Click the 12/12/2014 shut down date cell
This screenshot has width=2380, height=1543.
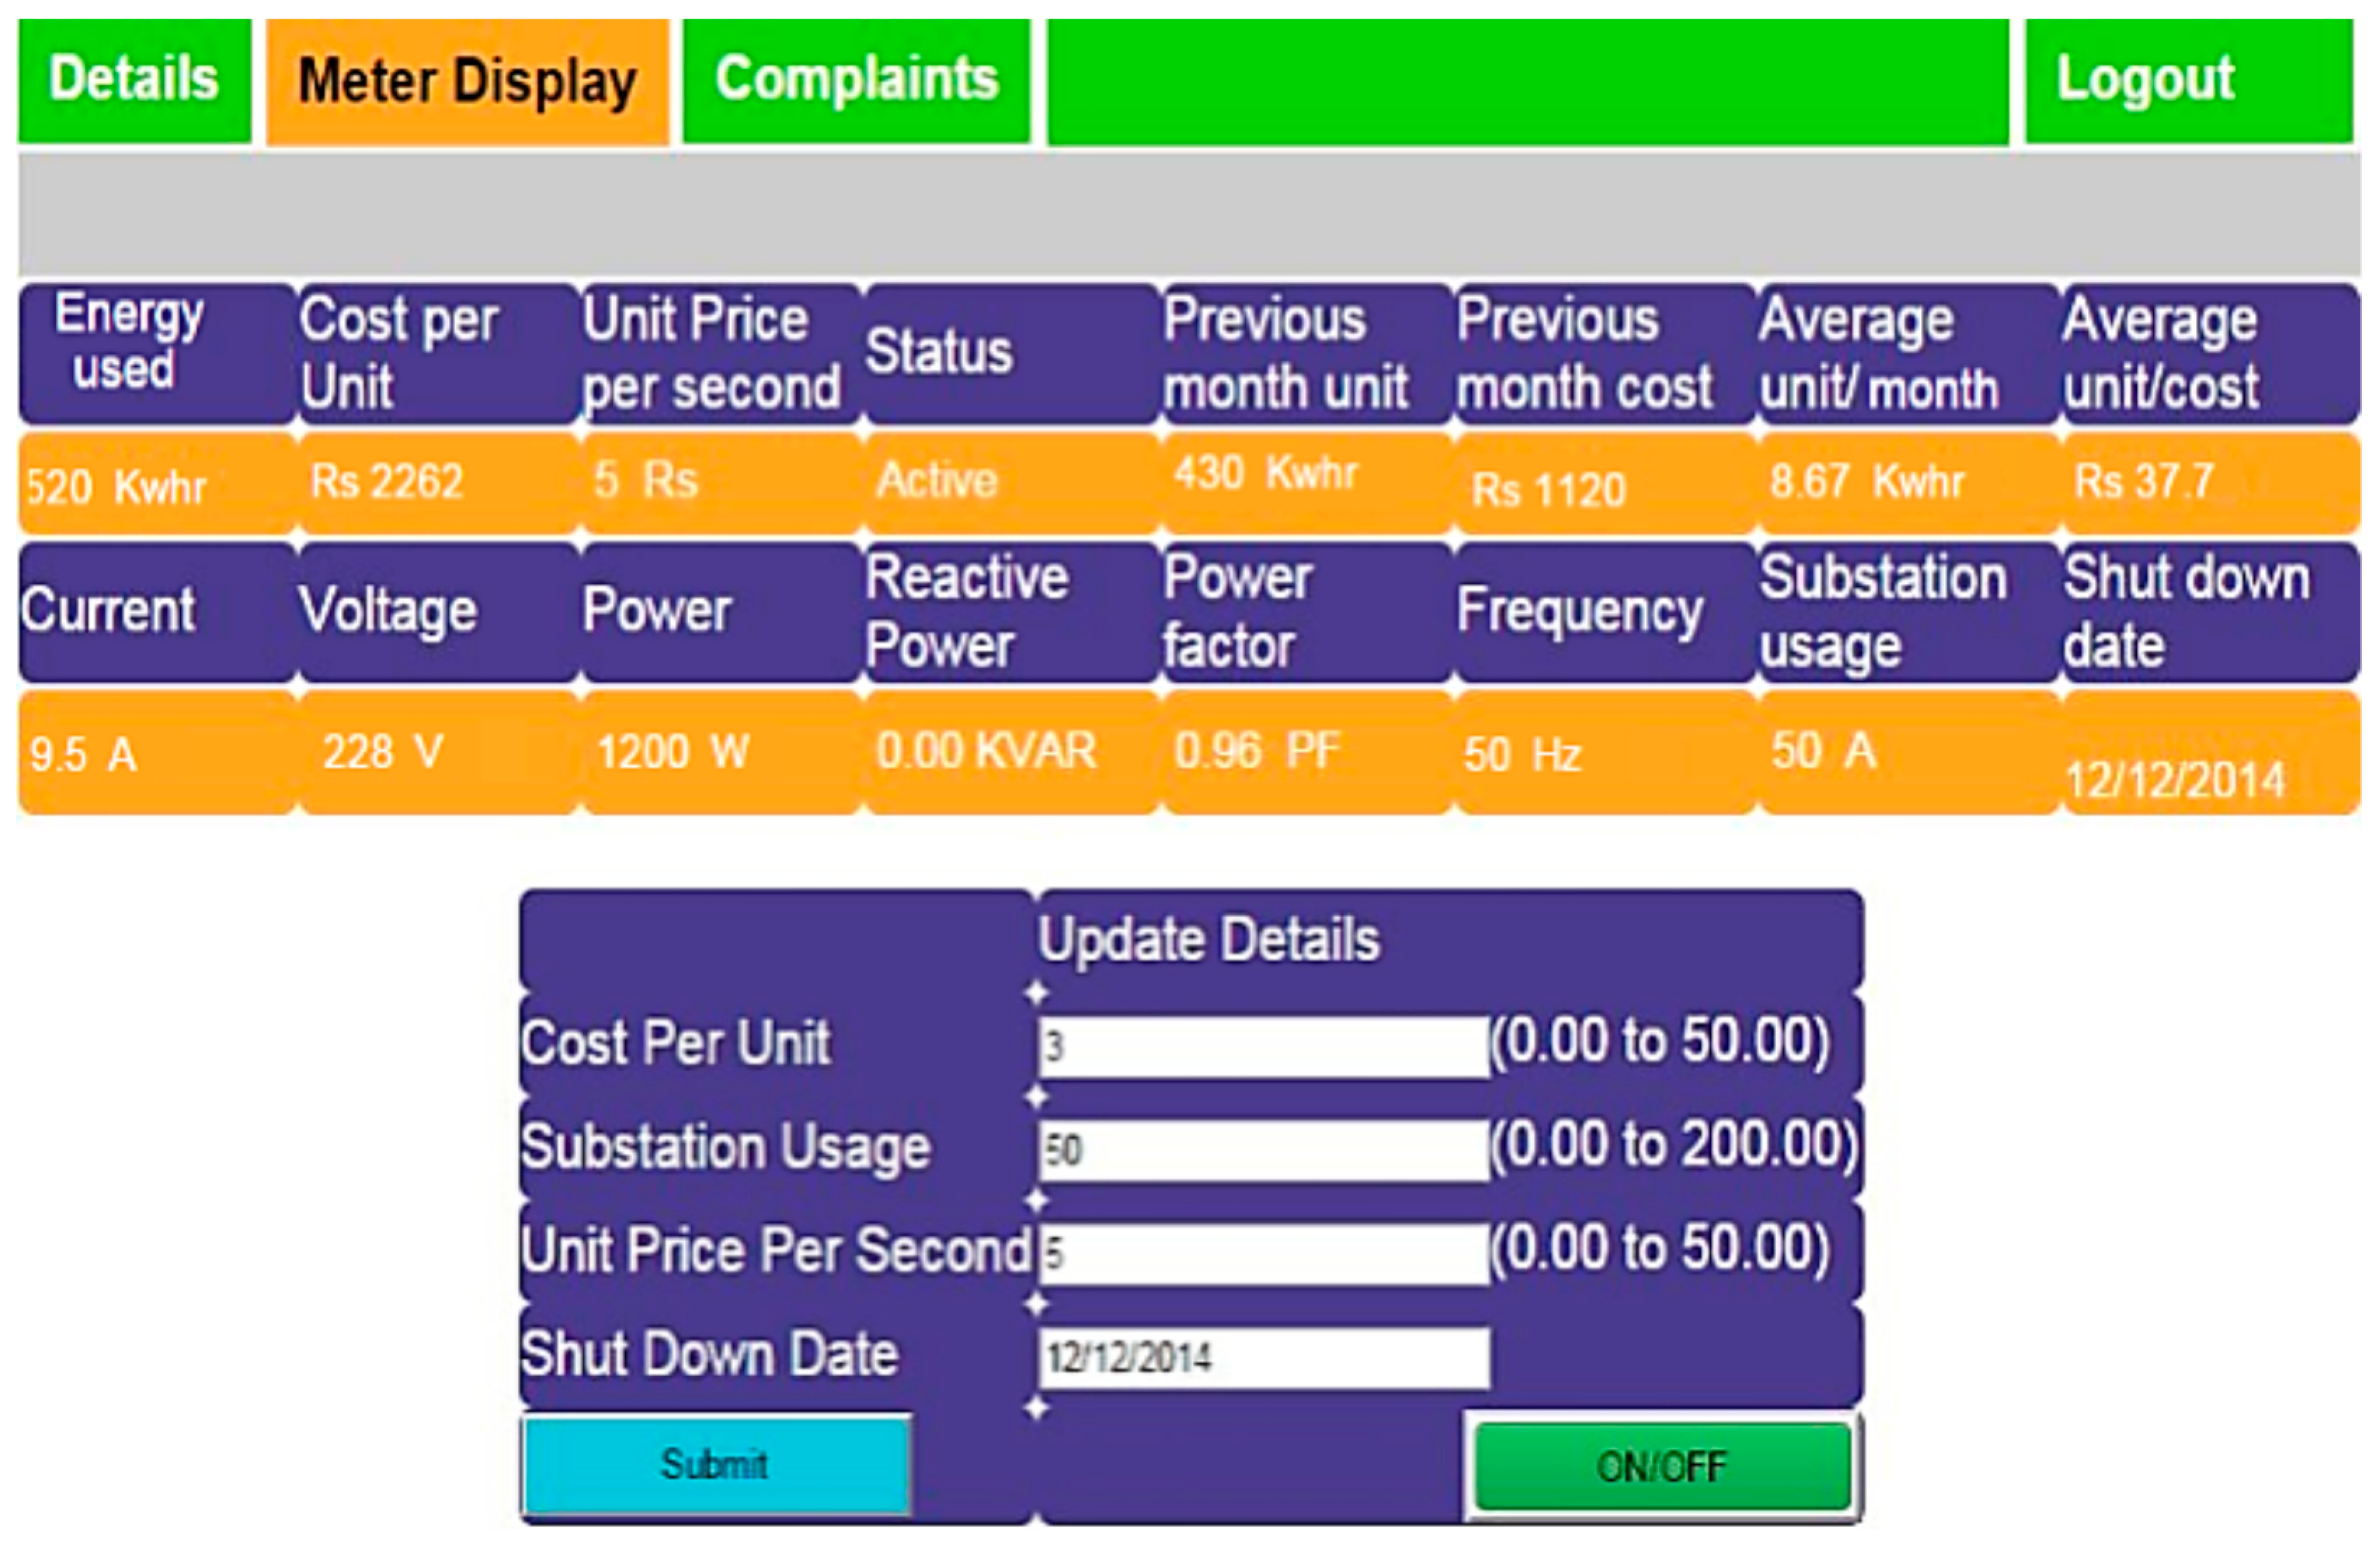click(x=2175, y=780)
